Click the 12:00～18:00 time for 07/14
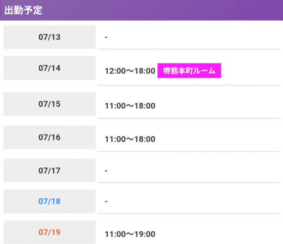This screenshot has width=283, height=244. click(130, 71)
